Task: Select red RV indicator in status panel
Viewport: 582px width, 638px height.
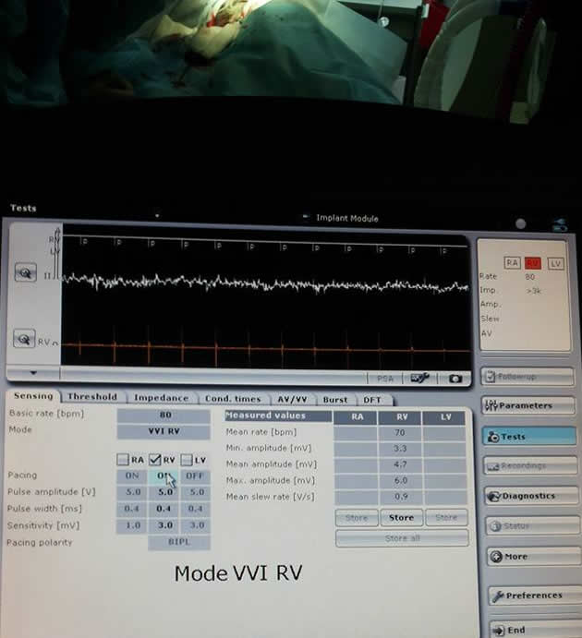Action: click(533, 263)
